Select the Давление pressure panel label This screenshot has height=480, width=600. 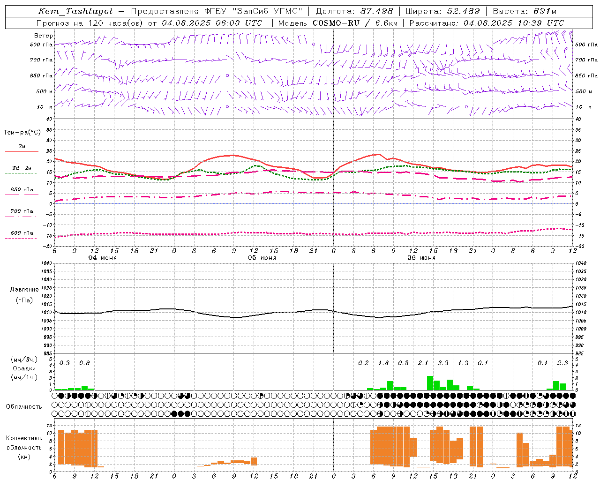coord(24,290)
